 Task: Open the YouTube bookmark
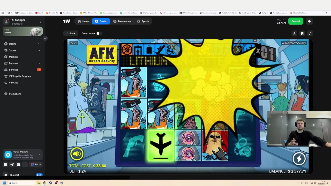(40, 13)
